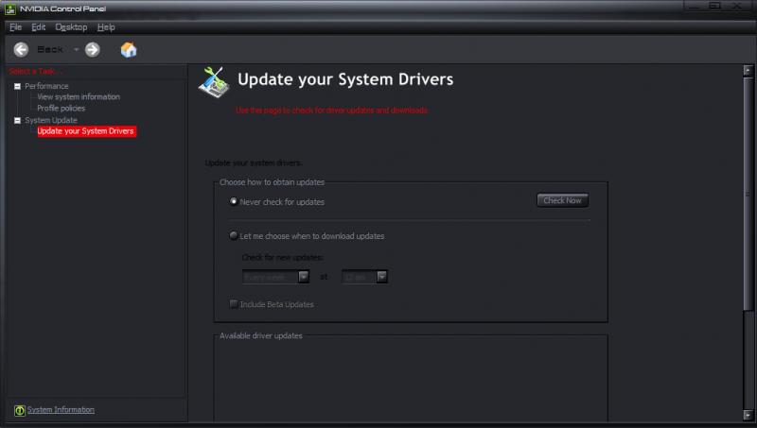Click the Update System Drivers header icon
The image size is (757, 428).
tap(214, 82)
